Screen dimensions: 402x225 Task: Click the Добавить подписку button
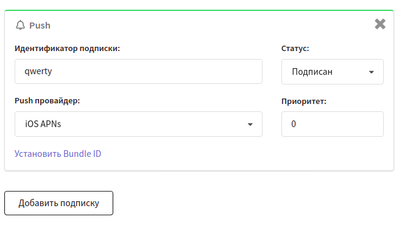58,203
